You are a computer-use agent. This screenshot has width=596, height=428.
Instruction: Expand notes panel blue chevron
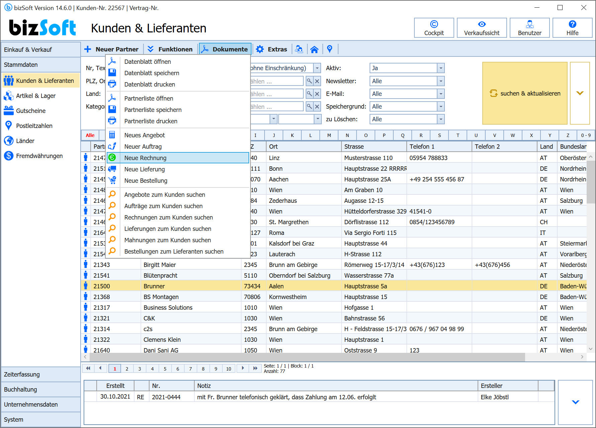point(575,402)
